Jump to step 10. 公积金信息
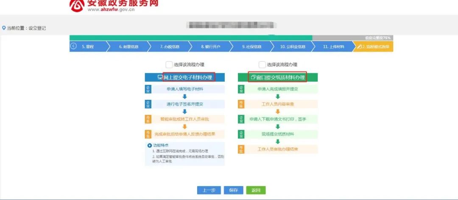The width and height of the screenshot is (458, 200). [x=293, y=47]
